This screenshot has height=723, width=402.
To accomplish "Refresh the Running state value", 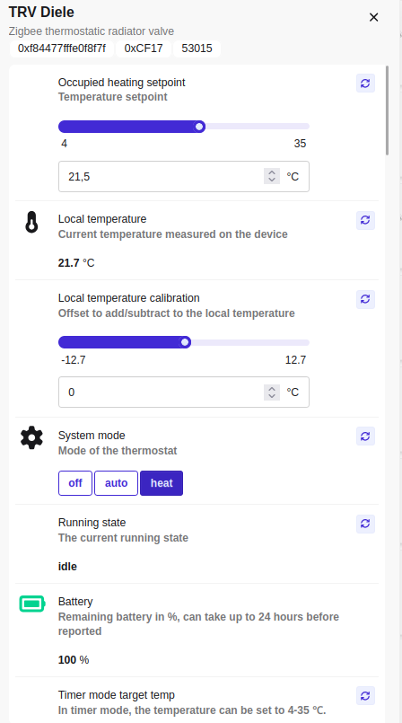I will pyautogui.click(x=365, y=524).
